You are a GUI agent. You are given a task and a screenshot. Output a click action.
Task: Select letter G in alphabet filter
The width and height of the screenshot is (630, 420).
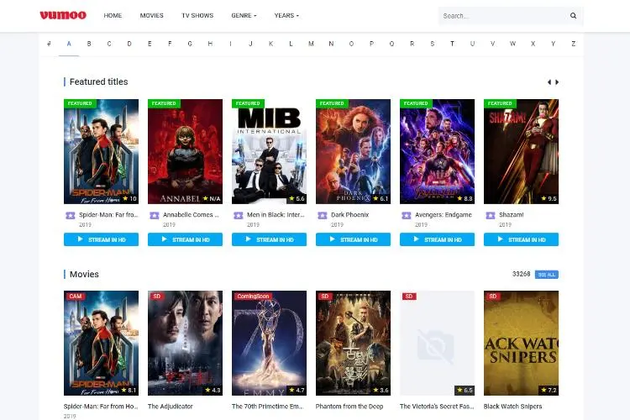[x=190, y=44]
